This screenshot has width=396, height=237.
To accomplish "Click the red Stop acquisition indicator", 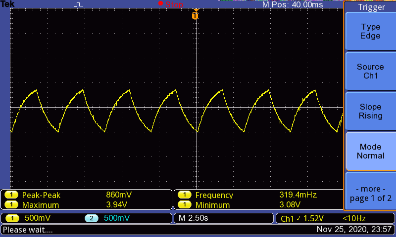I will pyautogui.click(x=171, y=4).
